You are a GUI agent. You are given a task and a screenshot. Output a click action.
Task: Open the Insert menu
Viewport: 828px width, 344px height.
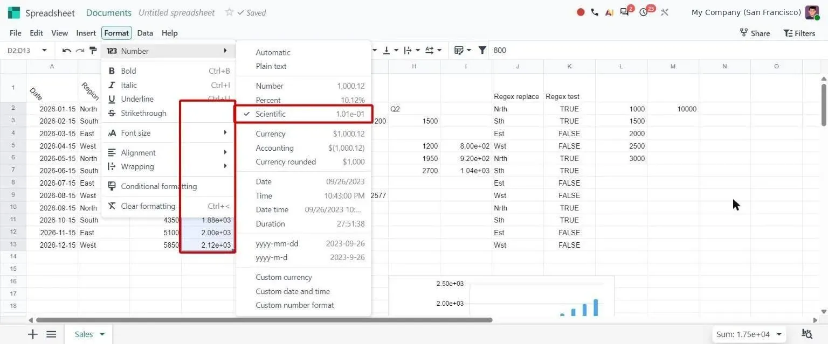tap(86, 33)
